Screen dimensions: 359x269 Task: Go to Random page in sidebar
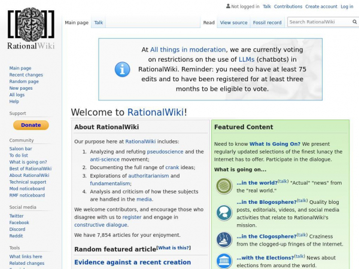(x=24, y=81)
